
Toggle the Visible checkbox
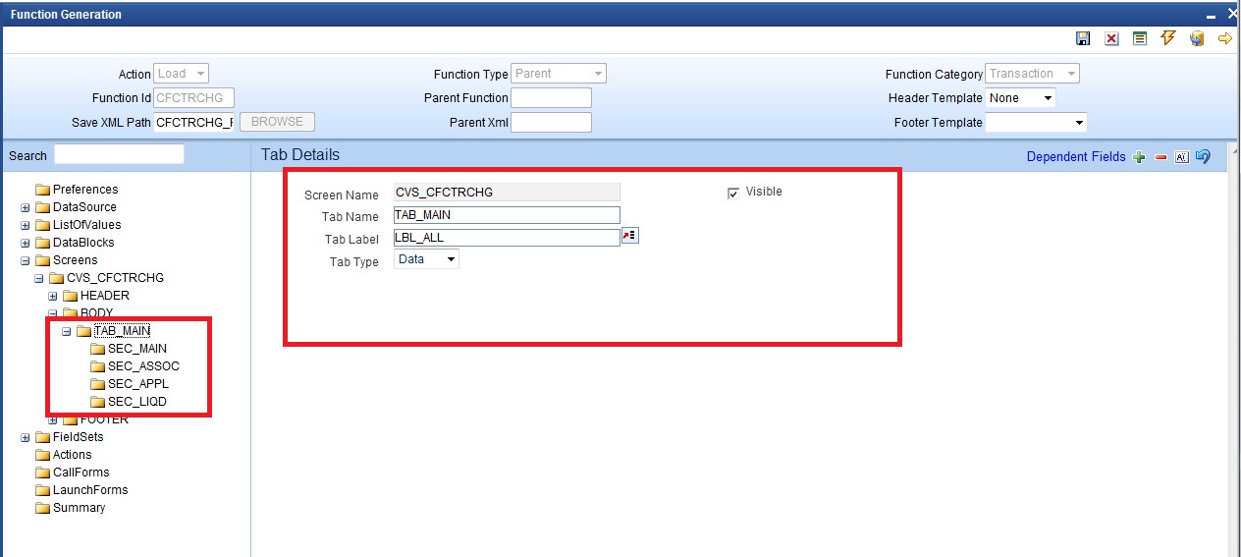pyautogui.click(x=732, y=193)
